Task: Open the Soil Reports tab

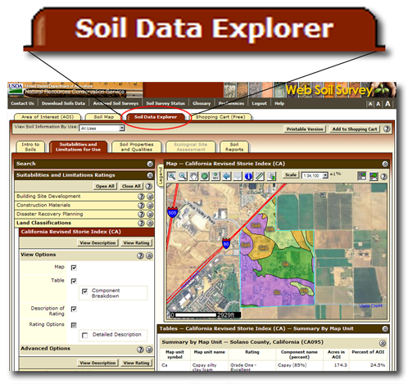Action: click(x=234, y=147)
